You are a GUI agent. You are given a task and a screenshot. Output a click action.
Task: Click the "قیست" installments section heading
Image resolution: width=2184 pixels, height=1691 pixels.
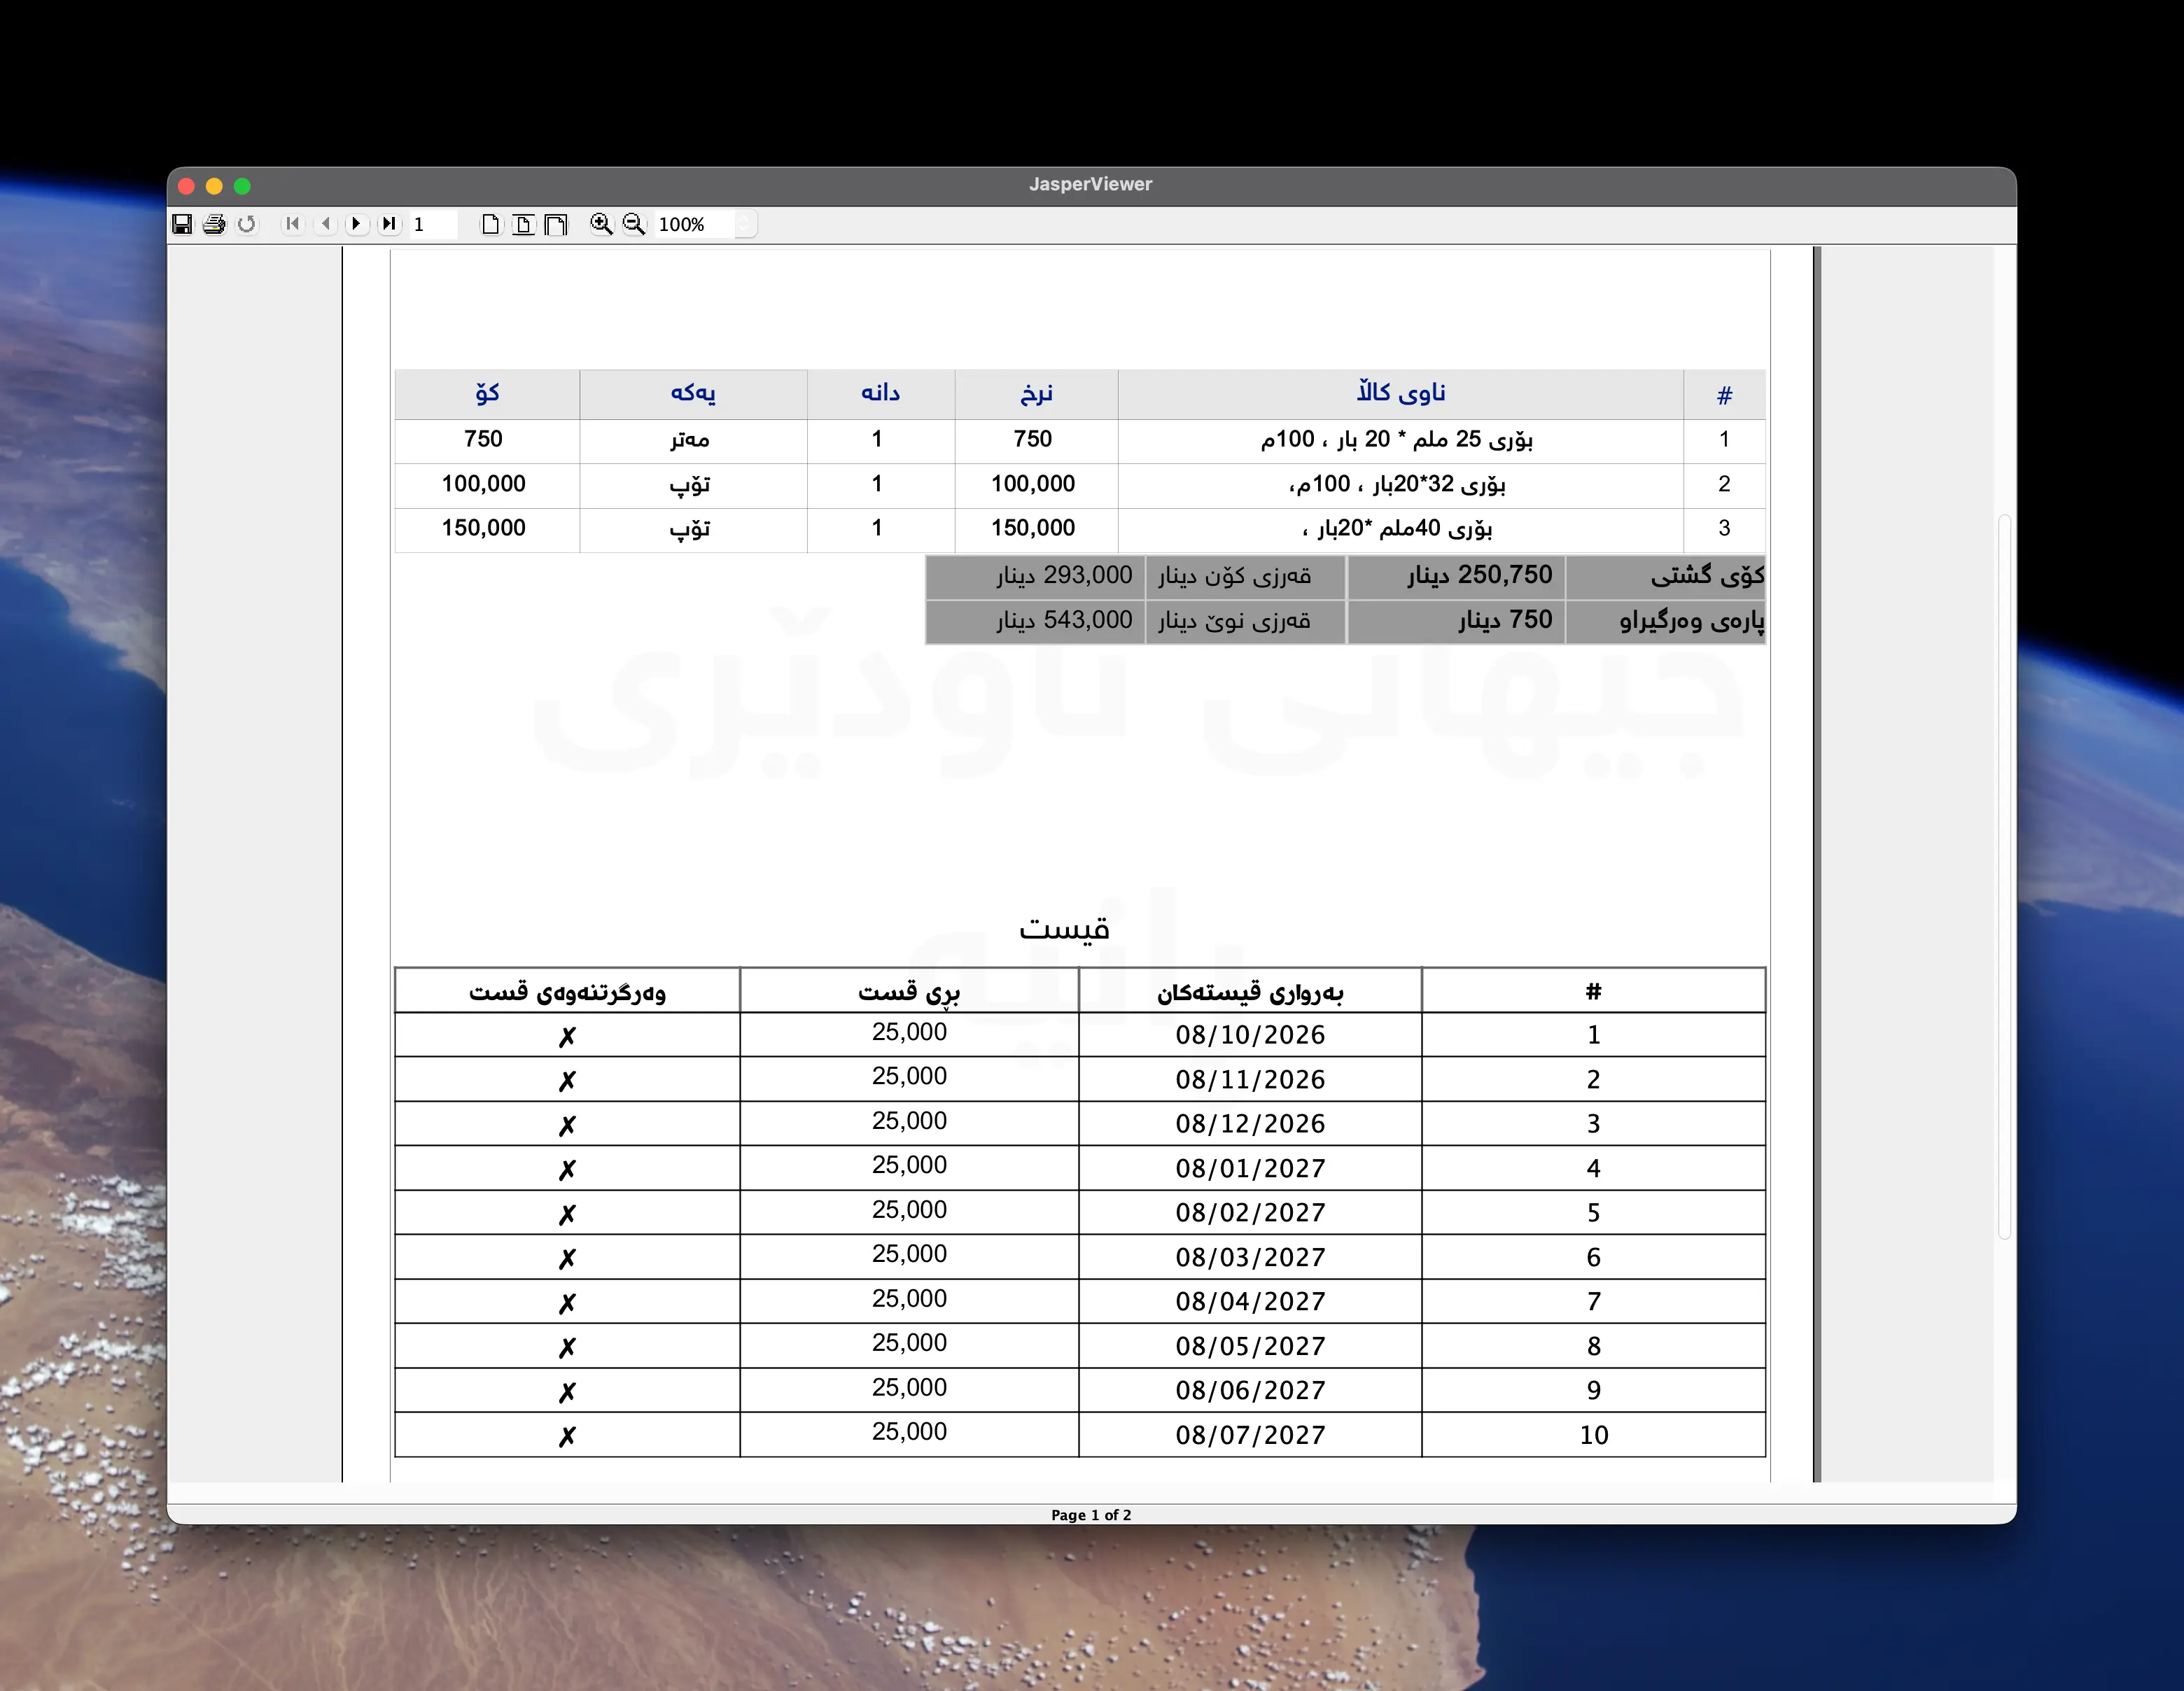click(1064, 929)
